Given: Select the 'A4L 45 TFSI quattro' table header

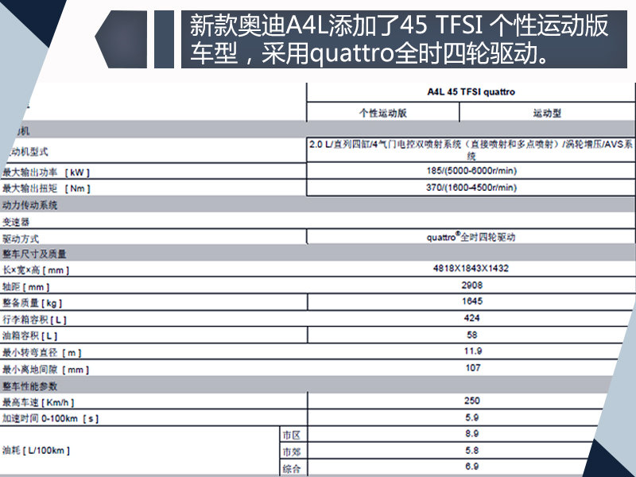Looking at the screenshot, I should tap(471, 92).
